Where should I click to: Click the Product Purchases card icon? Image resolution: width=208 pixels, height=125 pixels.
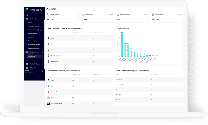[x=117, y=14]
